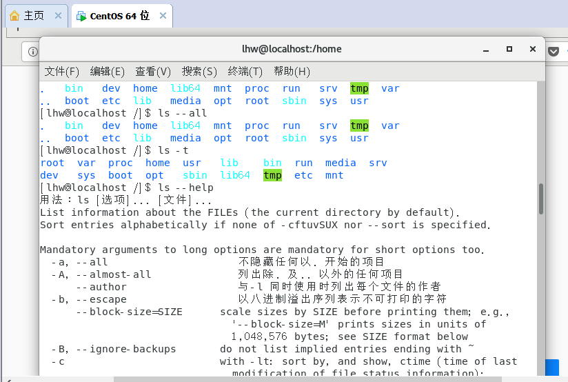Click 'lib64' in the ls -t output

pyautogui.click(x=235, y=175)
